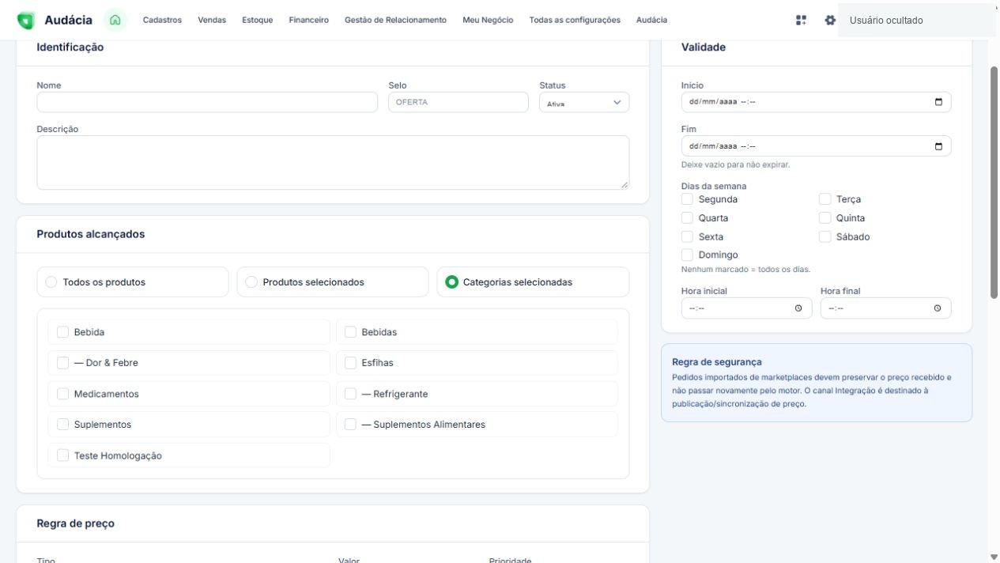The height and width of the screenshot is (563, 1000).
Task: Click the Audácia shield logo
Action: point(26,21)
